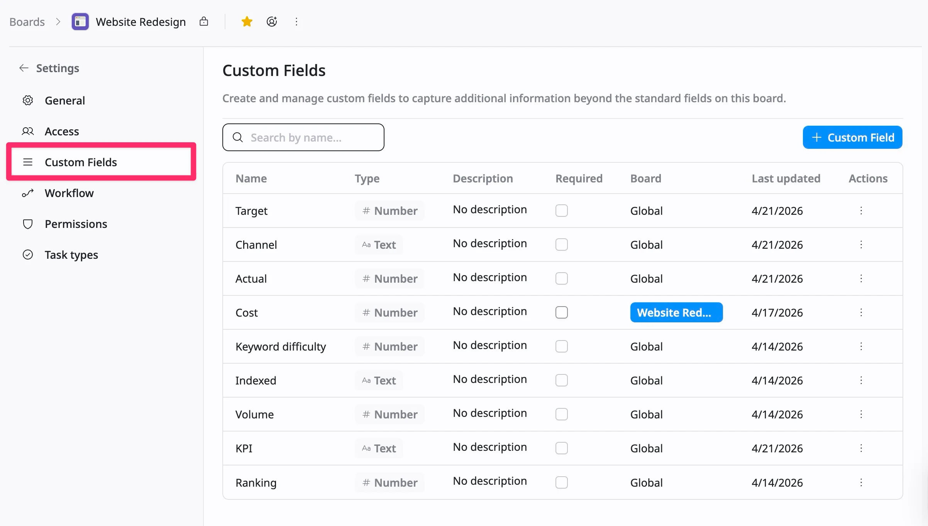This screenshot has width=928, height=526.
Task: Click the Description column header
Action: point(483,178)
